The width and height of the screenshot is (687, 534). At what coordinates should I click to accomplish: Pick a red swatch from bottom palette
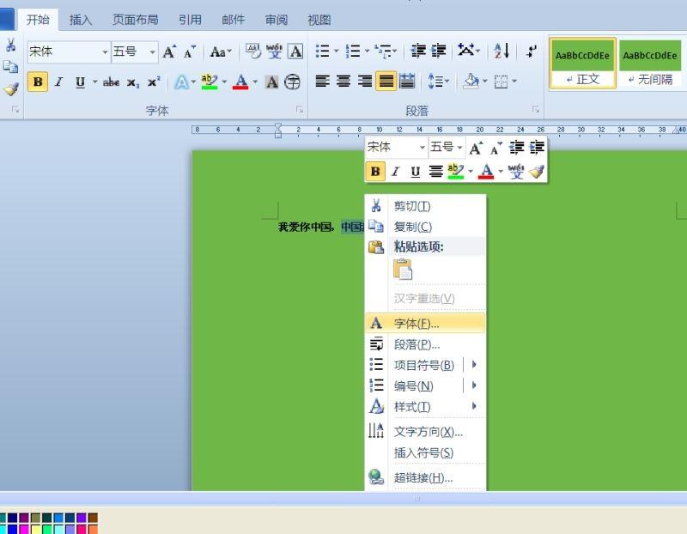[82, 527]
